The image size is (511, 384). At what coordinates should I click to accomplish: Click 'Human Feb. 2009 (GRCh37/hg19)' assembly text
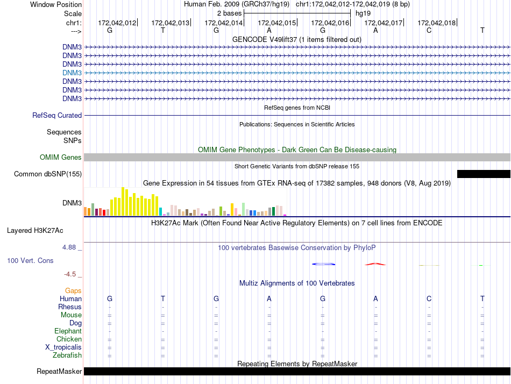click(237, 4)
